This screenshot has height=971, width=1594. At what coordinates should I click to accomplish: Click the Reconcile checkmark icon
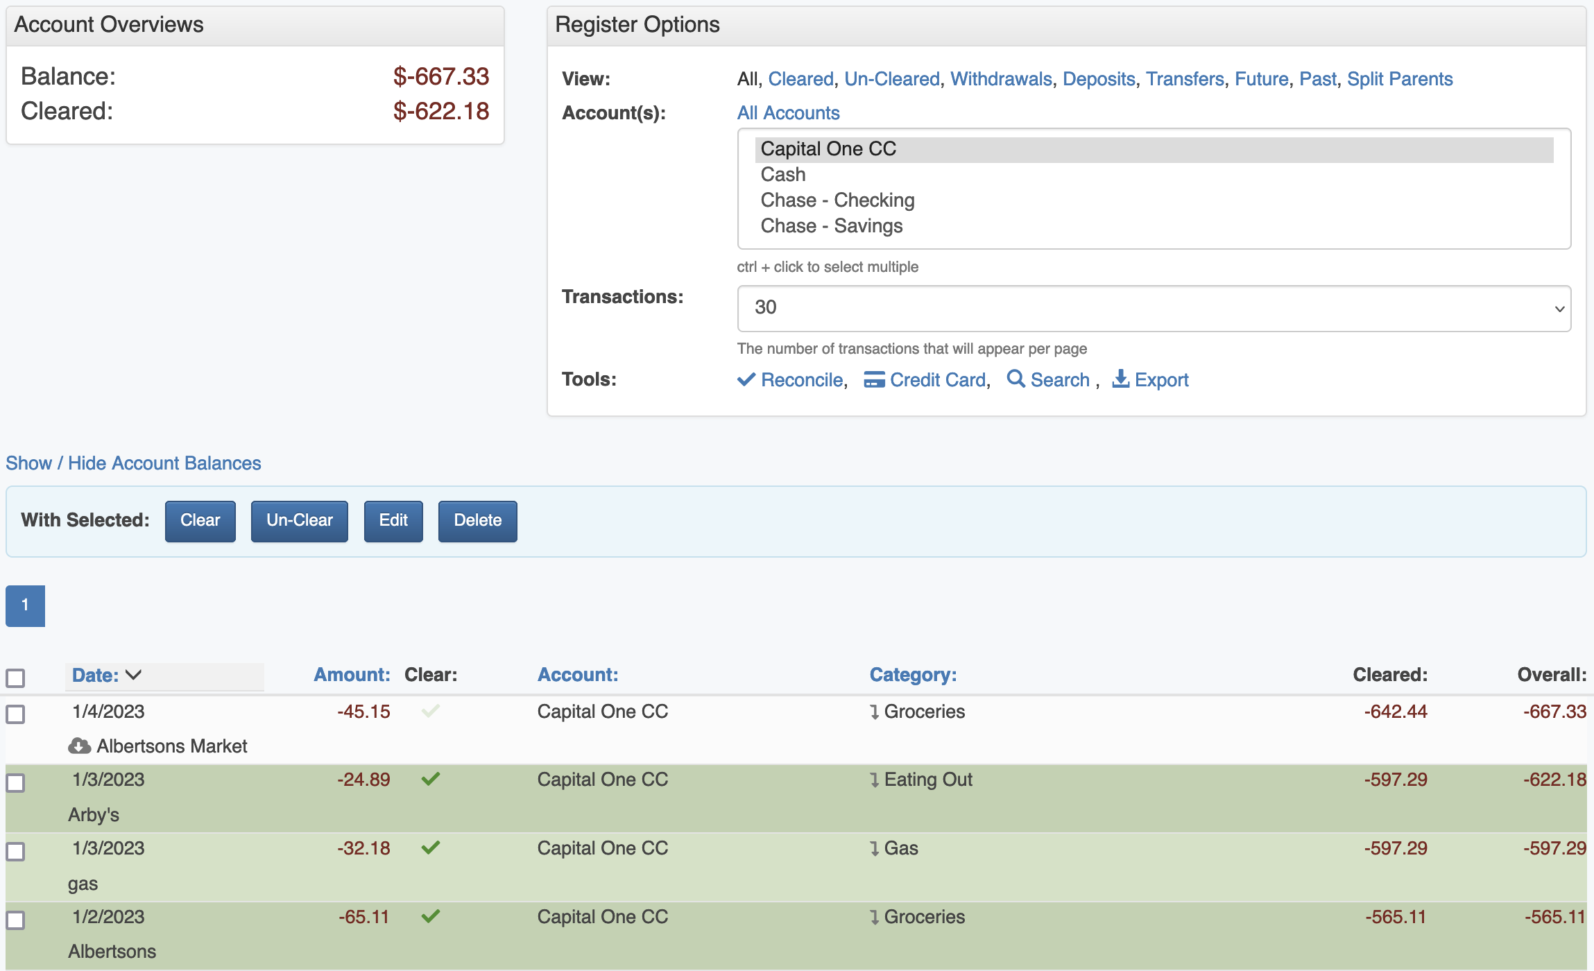click(746, 379)
